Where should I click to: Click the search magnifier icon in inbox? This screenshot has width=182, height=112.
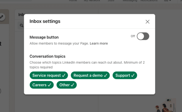[x=21, y=25]
